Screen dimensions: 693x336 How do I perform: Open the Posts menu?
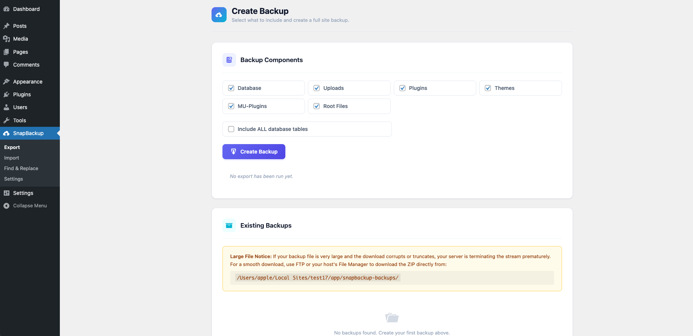(30, 26)
